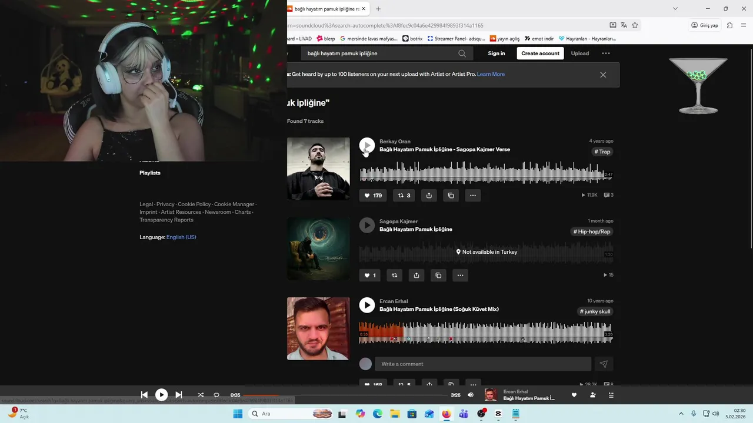Like the Sagopa Kajmer track with 1 like
The width and height of the screenshot is (753, 423).
[x=370, y=276]
